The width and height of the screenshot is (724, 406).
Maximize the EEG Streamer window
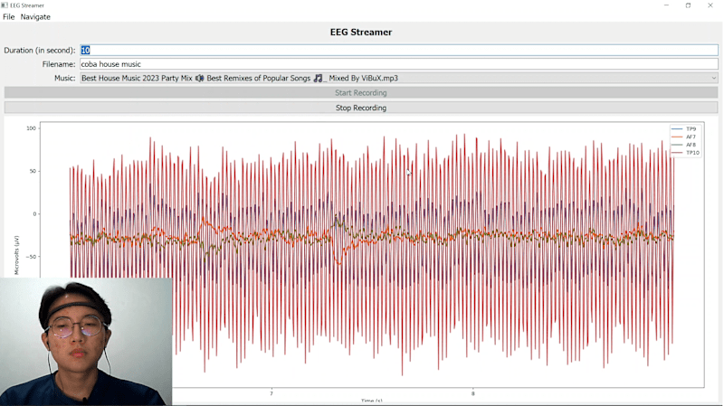[x=688, y=5]
